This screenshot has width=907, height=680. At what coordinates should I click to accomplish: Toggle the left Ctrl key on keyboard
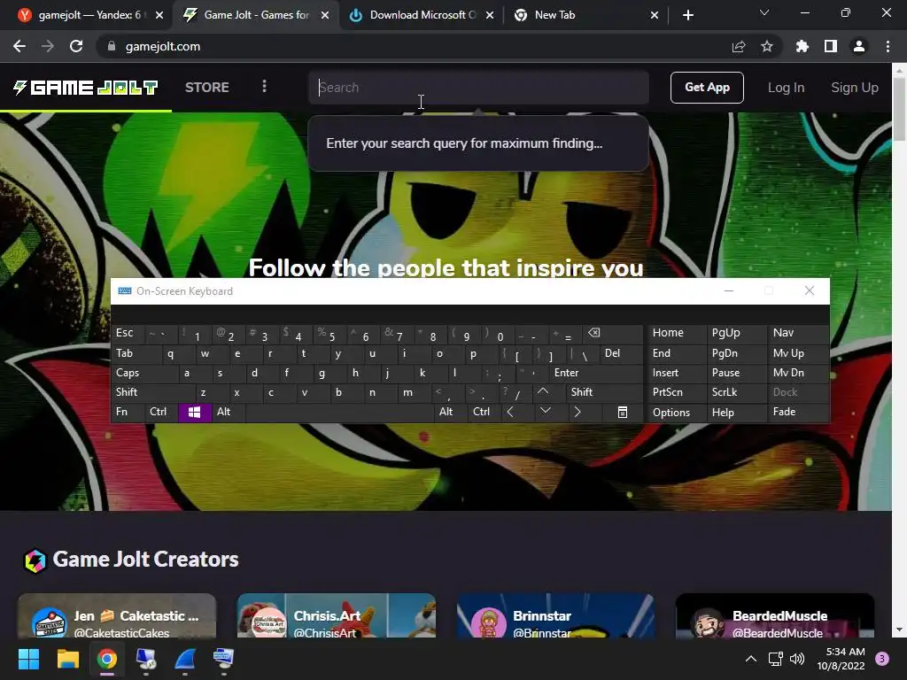[161, 412]
